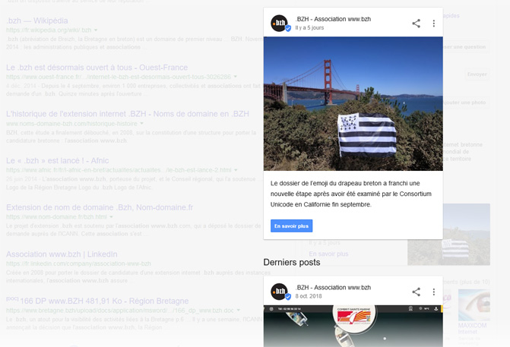This screenshot has width=510, height=347.
Task: Open 'Le « .bzh » est lancé ! - Afnic' result
Action: pos(57,161)
